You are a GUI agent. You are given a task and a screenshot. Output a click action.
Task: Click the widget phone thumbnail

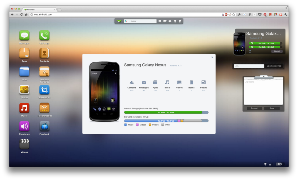pyautogui.click(x=239, y=44)
